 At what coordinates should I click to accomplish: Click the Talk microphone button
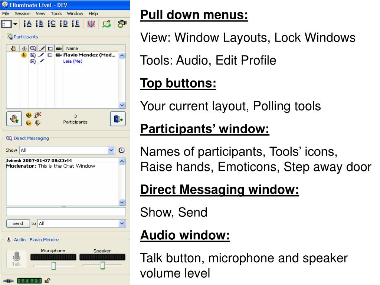point(16,259)
